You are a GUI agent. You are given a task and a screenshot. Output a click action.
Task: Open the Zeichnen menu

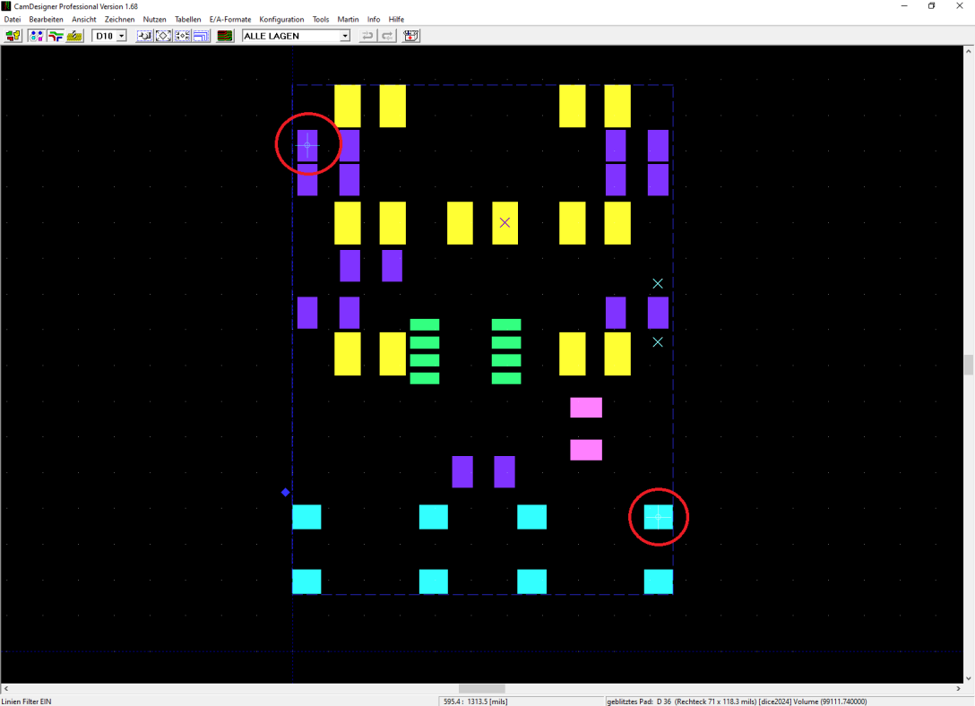click(x=119, y=19)
